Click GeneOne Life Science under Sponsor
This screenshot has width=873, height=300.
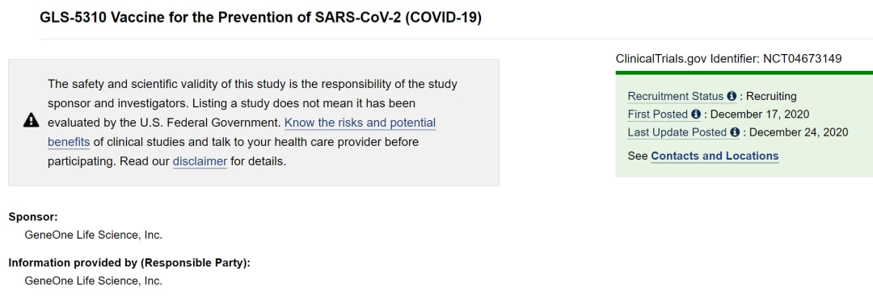tap(94, 235)
